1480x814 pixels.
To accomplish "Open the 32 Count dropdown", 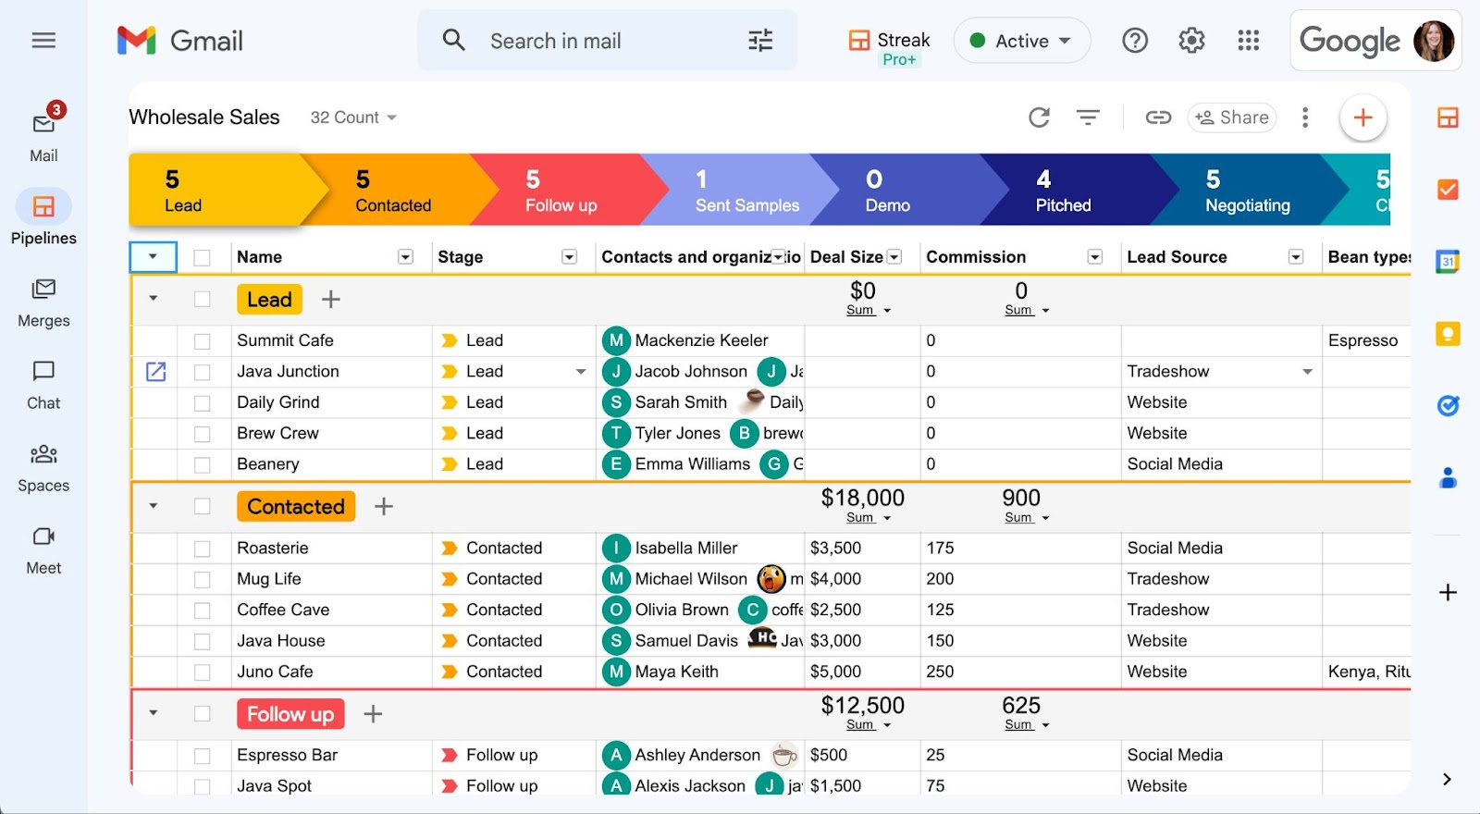I will pos(353,117).
